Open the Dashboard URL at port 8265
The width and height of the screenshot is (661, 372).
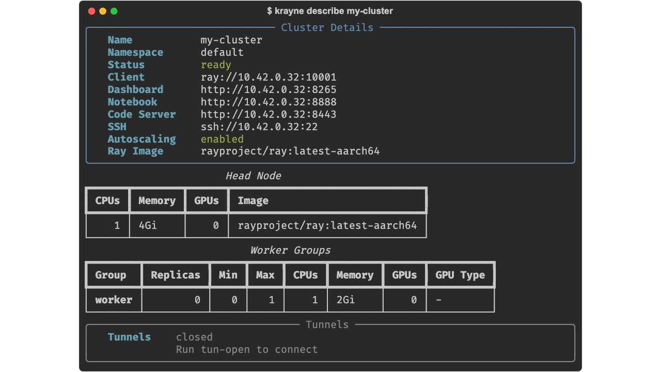click(269, 89)
